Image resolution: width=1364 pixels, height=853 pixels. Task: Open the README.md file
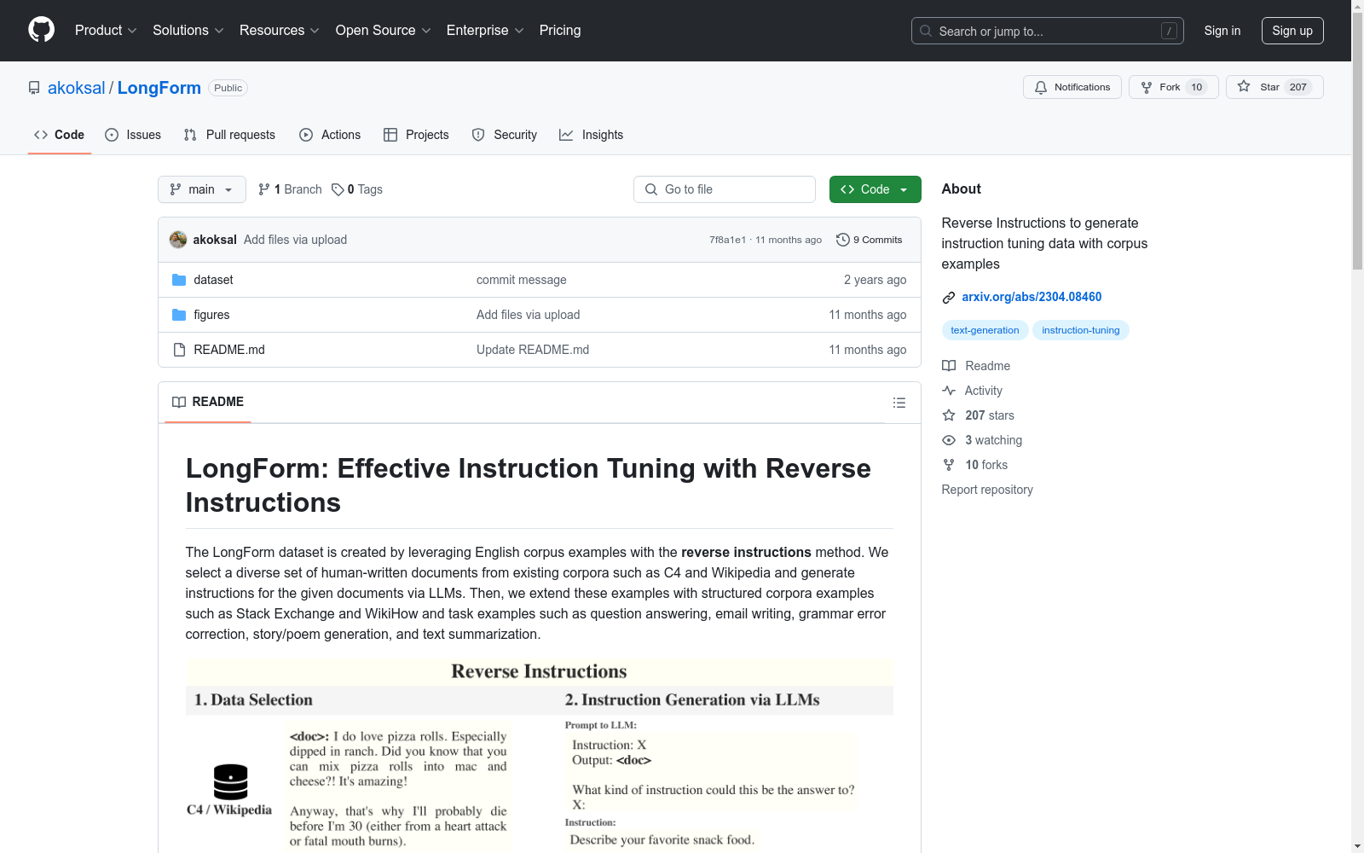pos(229,350)
